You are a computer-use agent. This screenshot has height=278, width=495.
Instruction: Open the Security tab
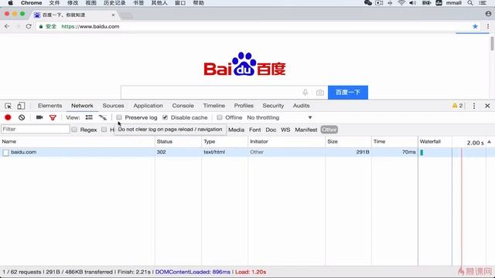pyautogui.click(x=273, y=106)
